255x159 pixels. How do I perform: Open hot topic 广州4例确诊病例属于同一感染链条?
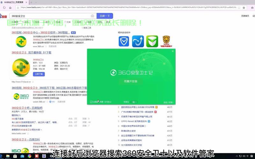[x=137, y=112]
